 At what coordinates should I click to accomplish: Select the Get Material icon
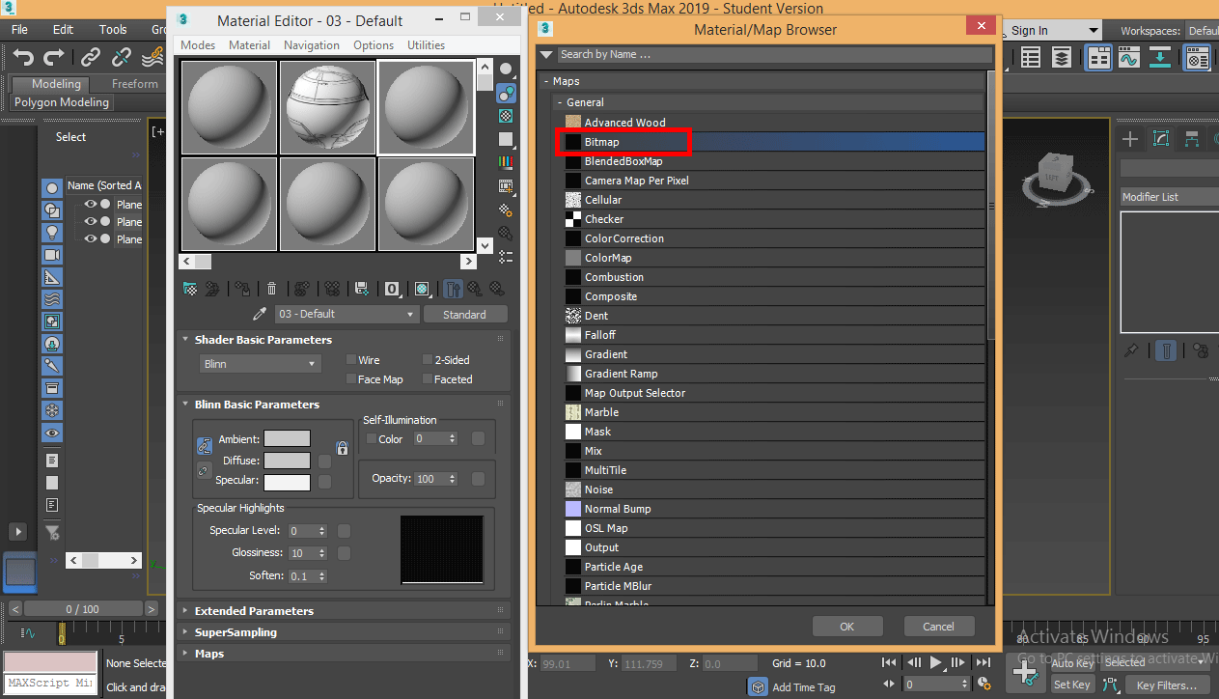pos(190,288)
